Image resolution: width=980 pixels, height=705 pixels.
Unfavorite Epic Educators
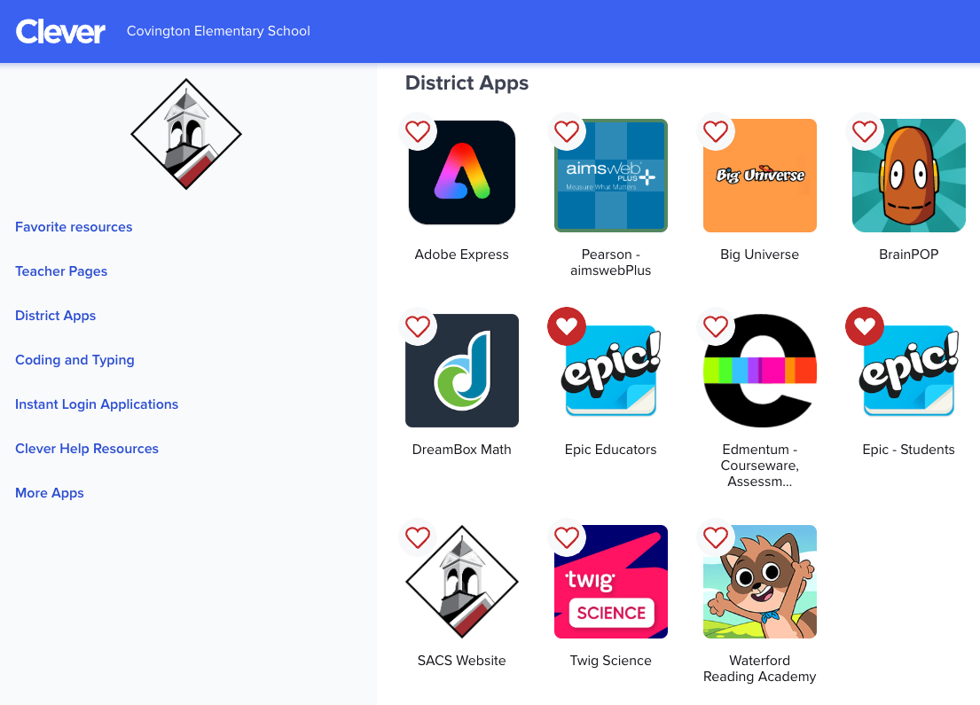pos(567,326)
